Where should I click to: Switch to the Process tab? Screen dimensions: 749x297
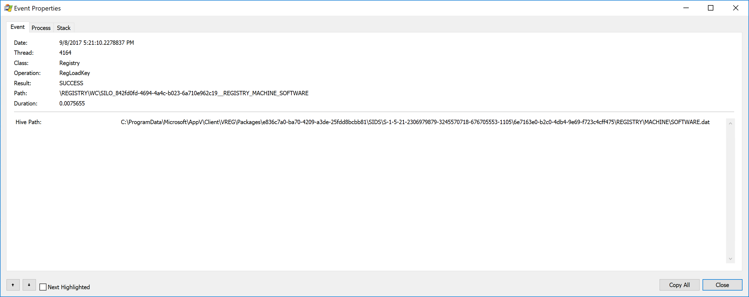(41, 28)
